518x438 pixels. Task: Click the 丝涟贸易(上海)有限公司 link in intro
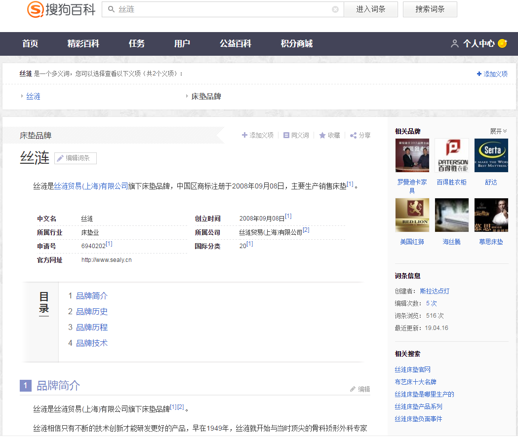pyautogui.click(x=91, y=186)
